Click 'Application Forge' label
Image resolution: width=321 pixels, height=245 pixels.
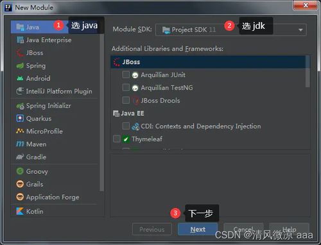click(53, 197)
